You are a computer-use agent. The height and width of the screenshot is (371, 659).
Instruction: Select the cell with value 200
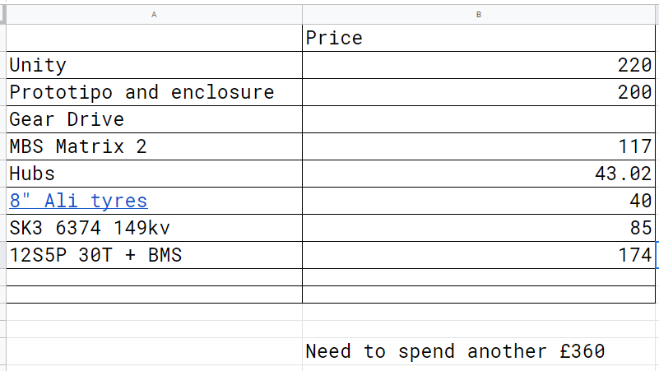tap(479, 92)
